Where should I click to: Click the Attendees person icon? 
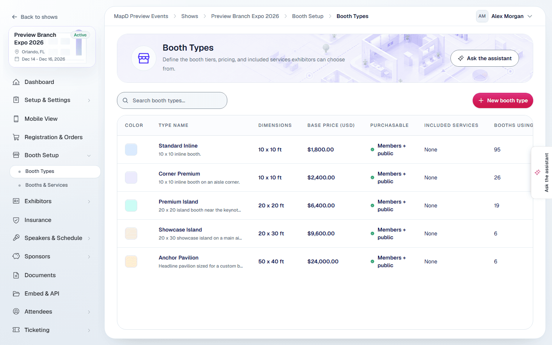click(x=16, y=312)
